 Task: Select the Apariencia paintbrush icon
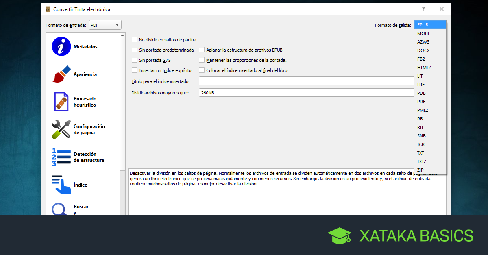coord(61,74)
